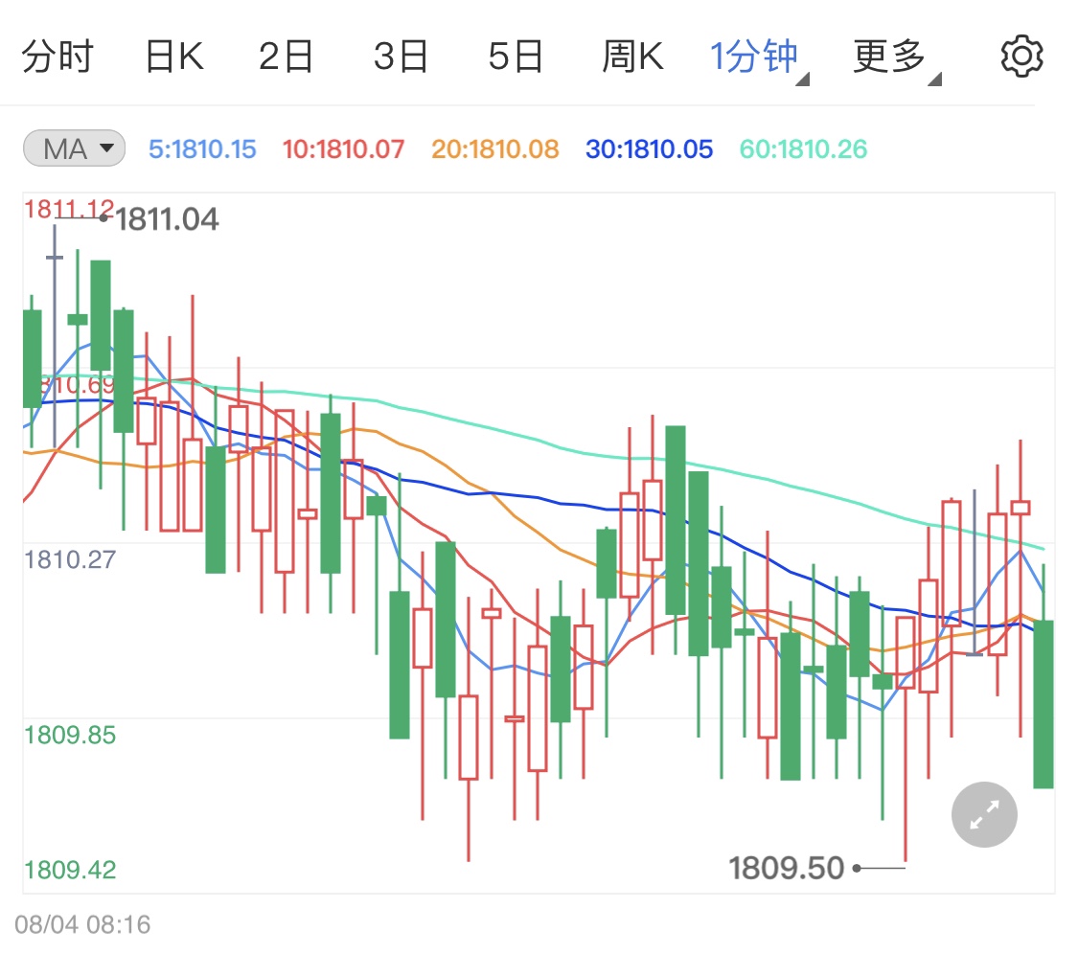
Task: Switch to the 分时 tab
Action: [57, 57]
